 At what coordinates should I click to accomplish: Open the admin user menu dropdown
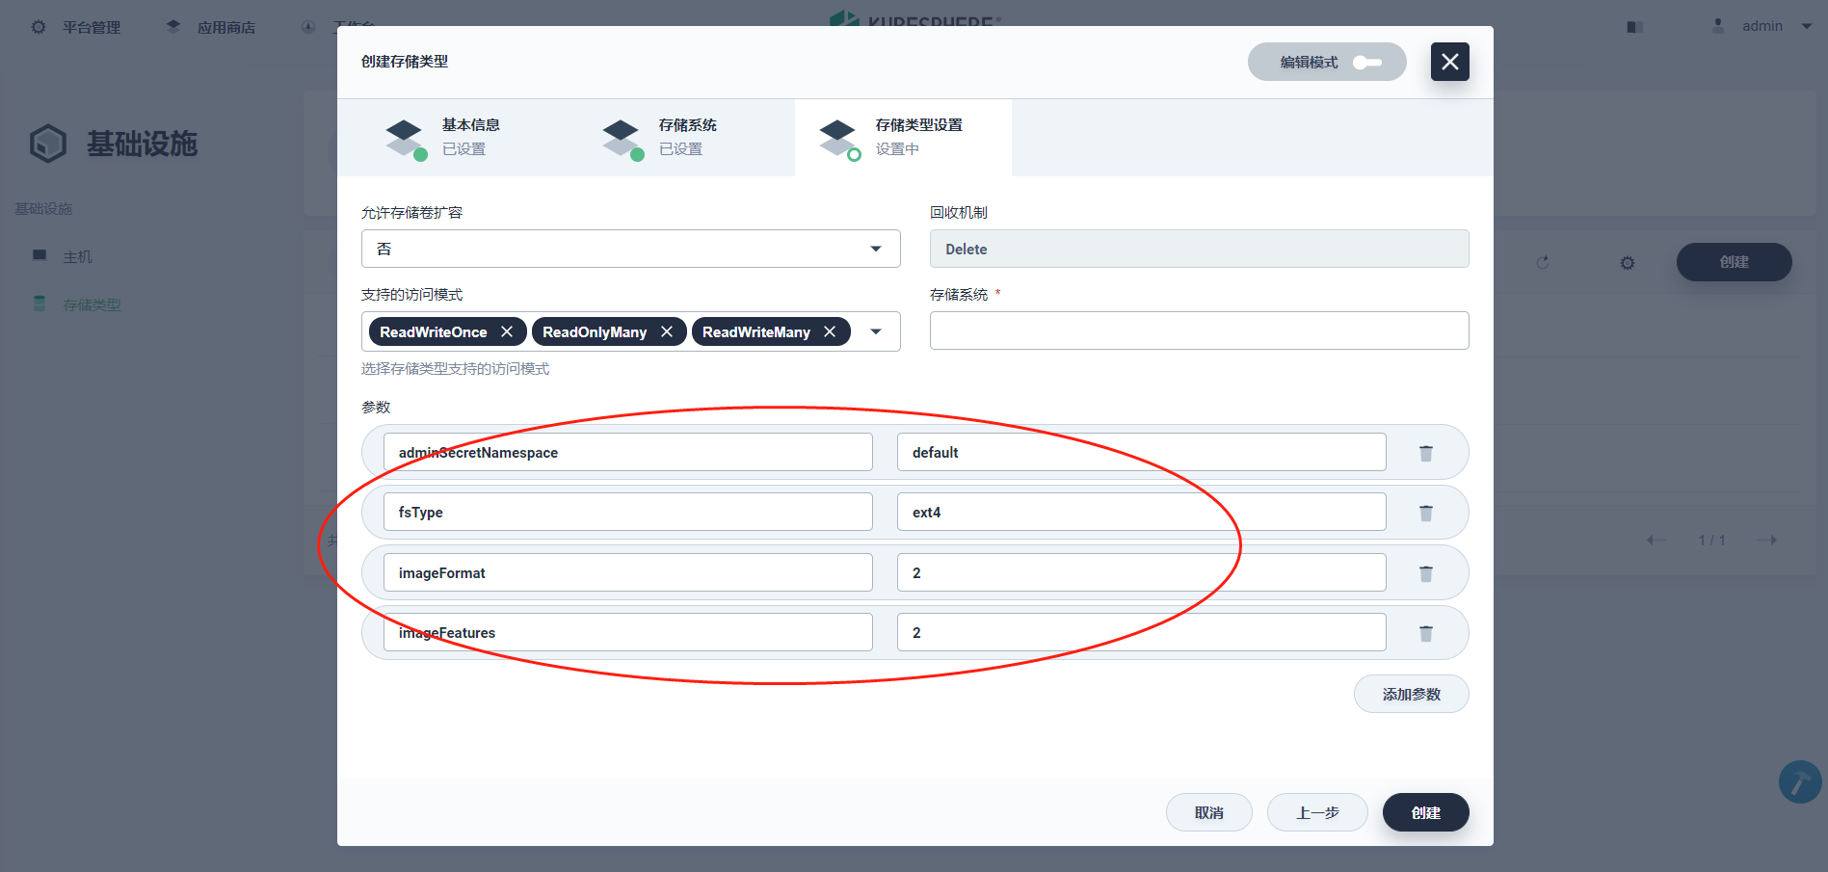(x=1762, y=26)
